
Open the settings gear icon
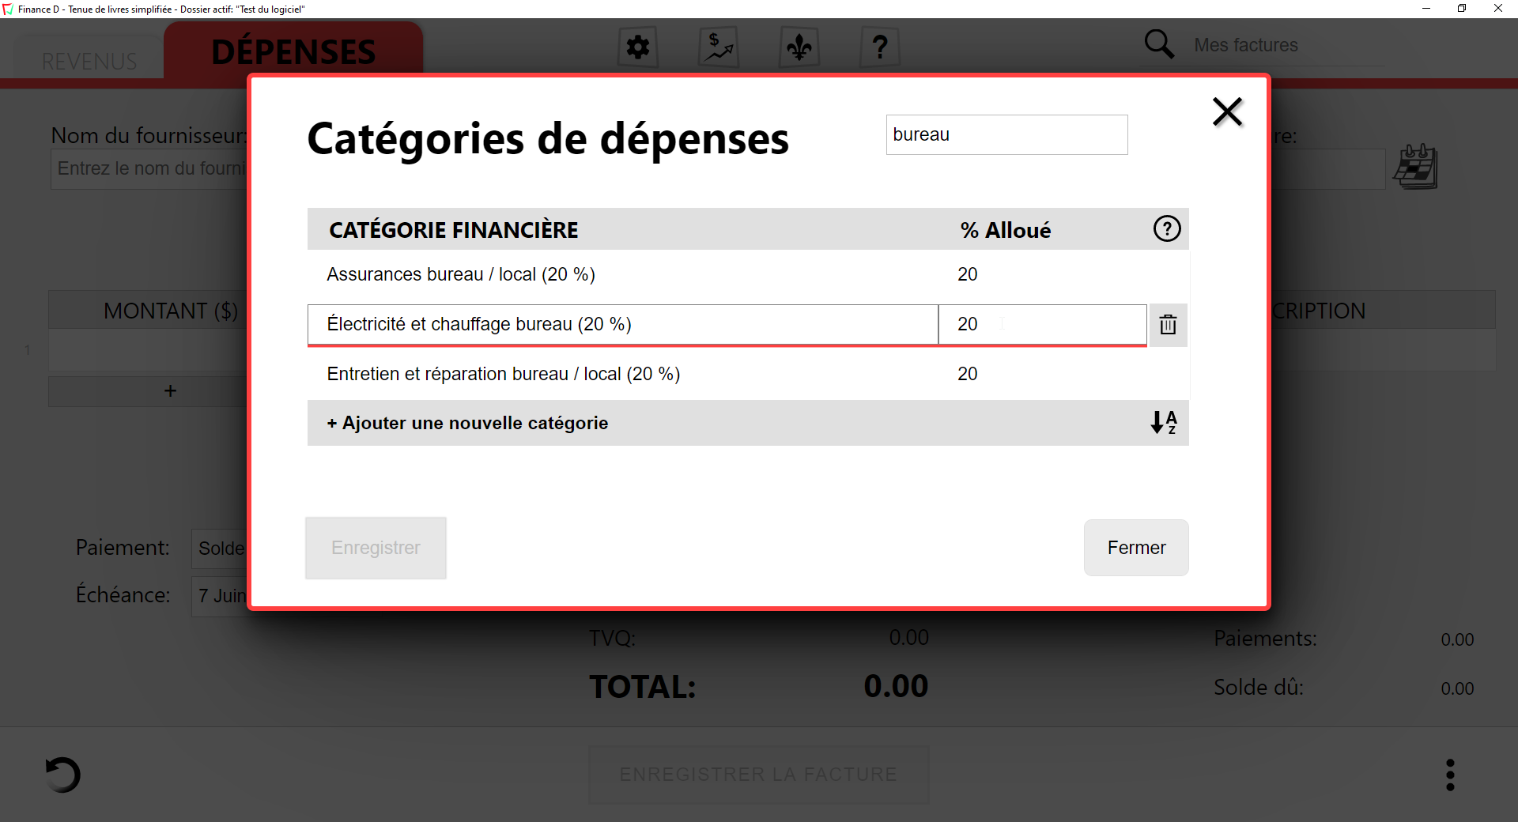[x=638, y=47]
